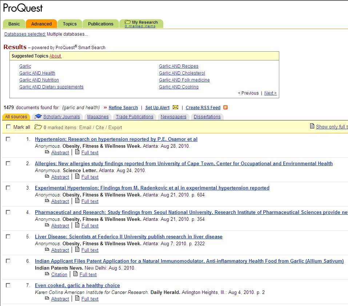Click the Scholarly Journals graduation cap icon
This screenshot has width=348, height=306.
[38, 116]
